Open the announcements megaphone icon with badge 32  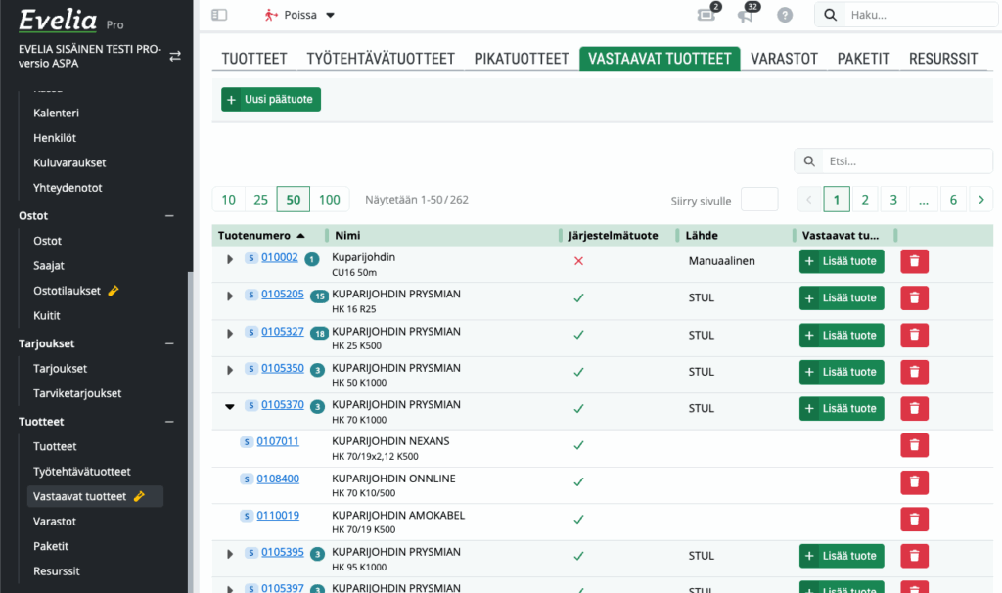tap(746, 15)
